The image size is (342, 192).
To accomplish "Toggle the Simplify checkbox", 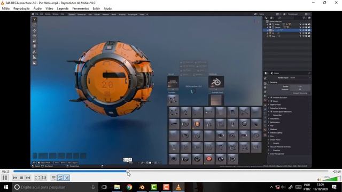I will coord(271,143).
